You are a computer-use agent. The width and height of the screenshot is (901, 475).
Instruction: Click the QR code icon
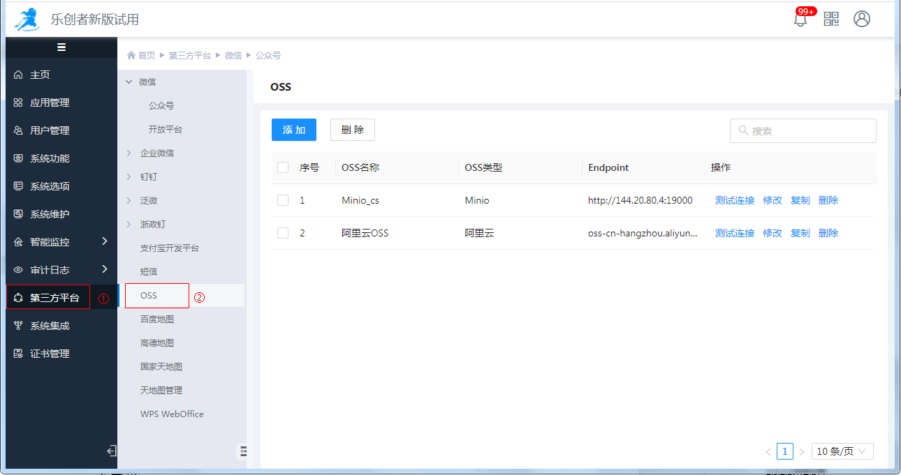point(831,19)
